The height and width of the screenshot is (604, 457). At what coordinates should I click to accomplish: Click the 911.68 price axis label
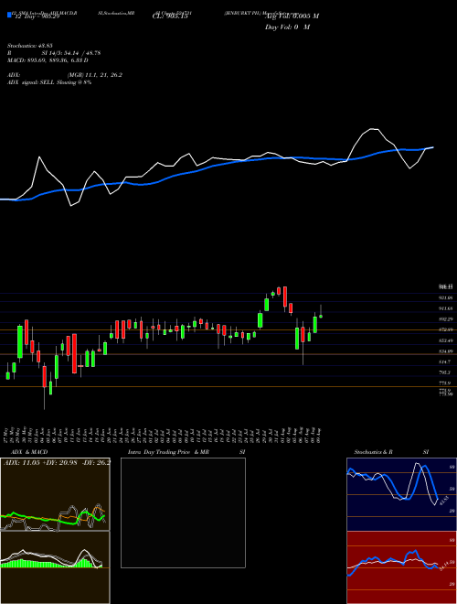pyautogui.click(x=447, y=308)
